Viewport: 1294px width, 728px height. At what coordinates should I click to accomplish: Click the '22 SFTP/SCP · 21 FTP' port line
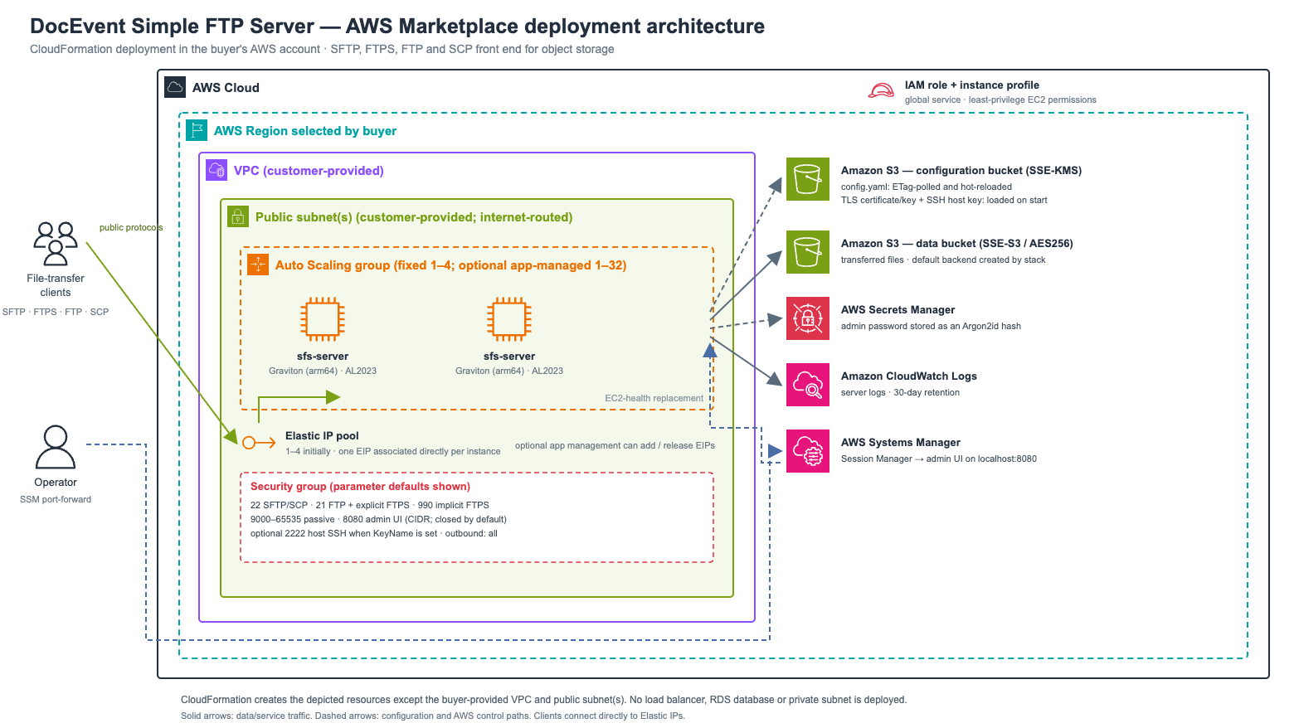click(370, 505)
